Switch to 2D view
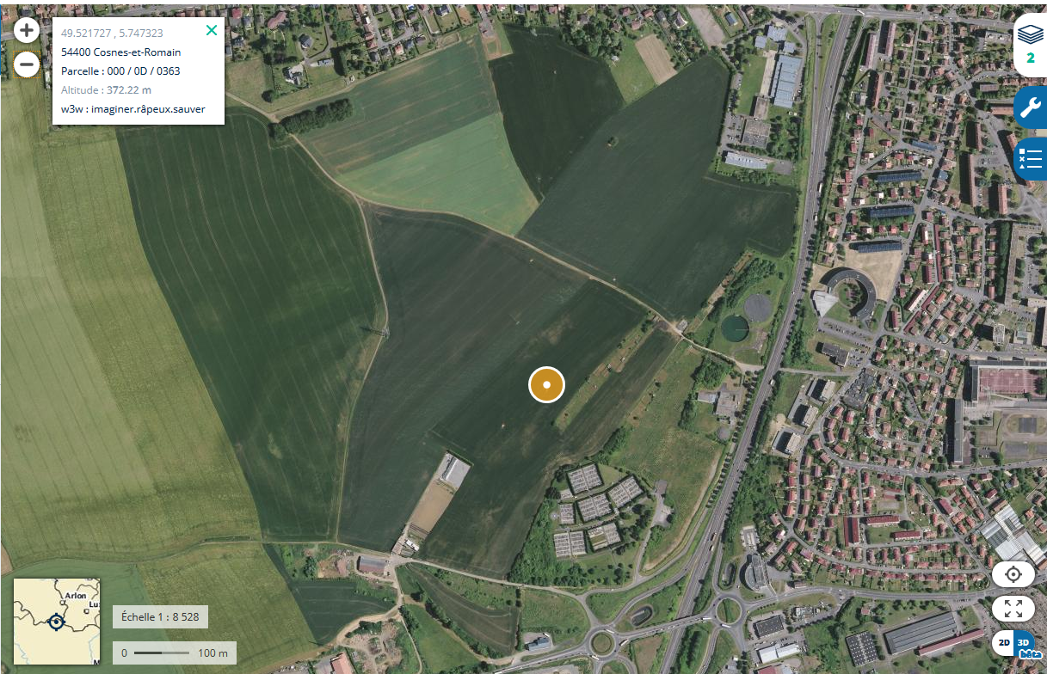This screenshot has width=1047, height=674. coord(1003,642)
